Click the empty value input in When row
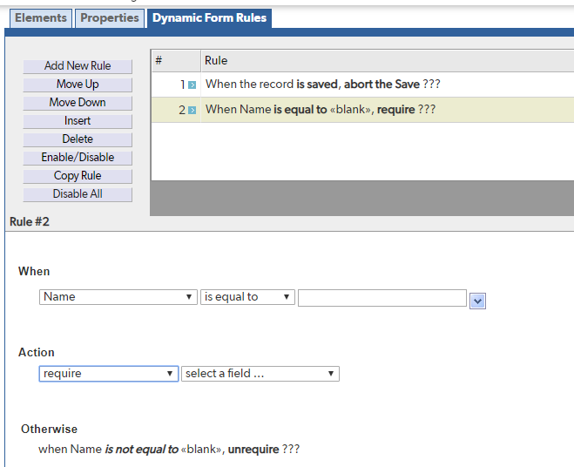The height and width of the screenshot is (467, 574). [382, 298]
